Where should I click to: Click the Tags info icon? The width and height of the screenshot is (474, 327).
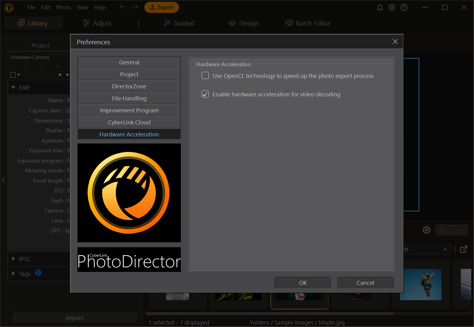pos(38,273)
